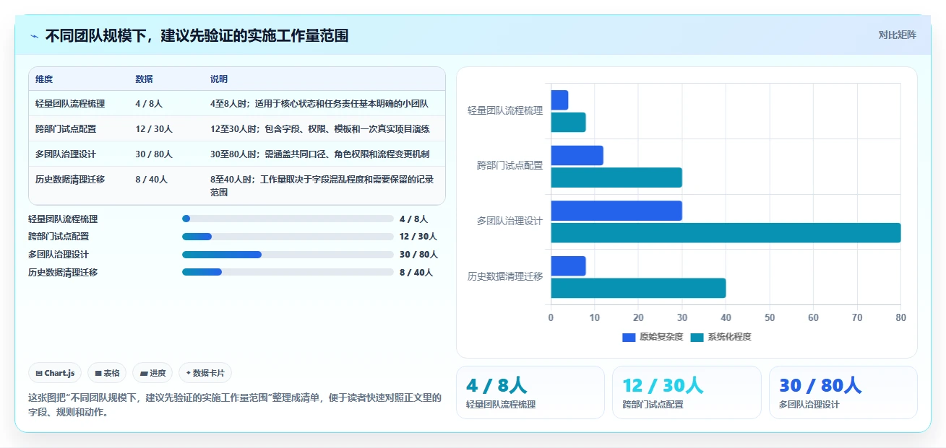Click the table cell 30 / 80人
Screen dimensions: 946x448
click(x=154, y=154)
